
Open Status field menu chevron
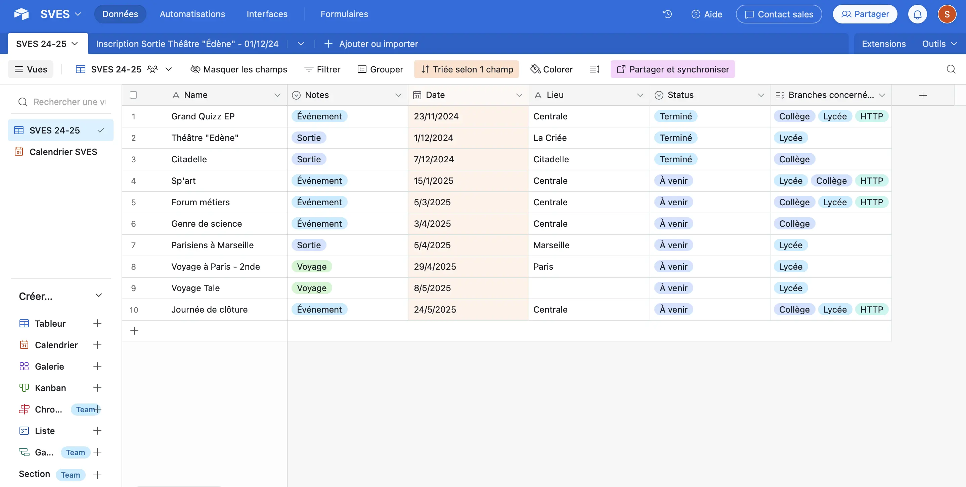coord(761,95)
